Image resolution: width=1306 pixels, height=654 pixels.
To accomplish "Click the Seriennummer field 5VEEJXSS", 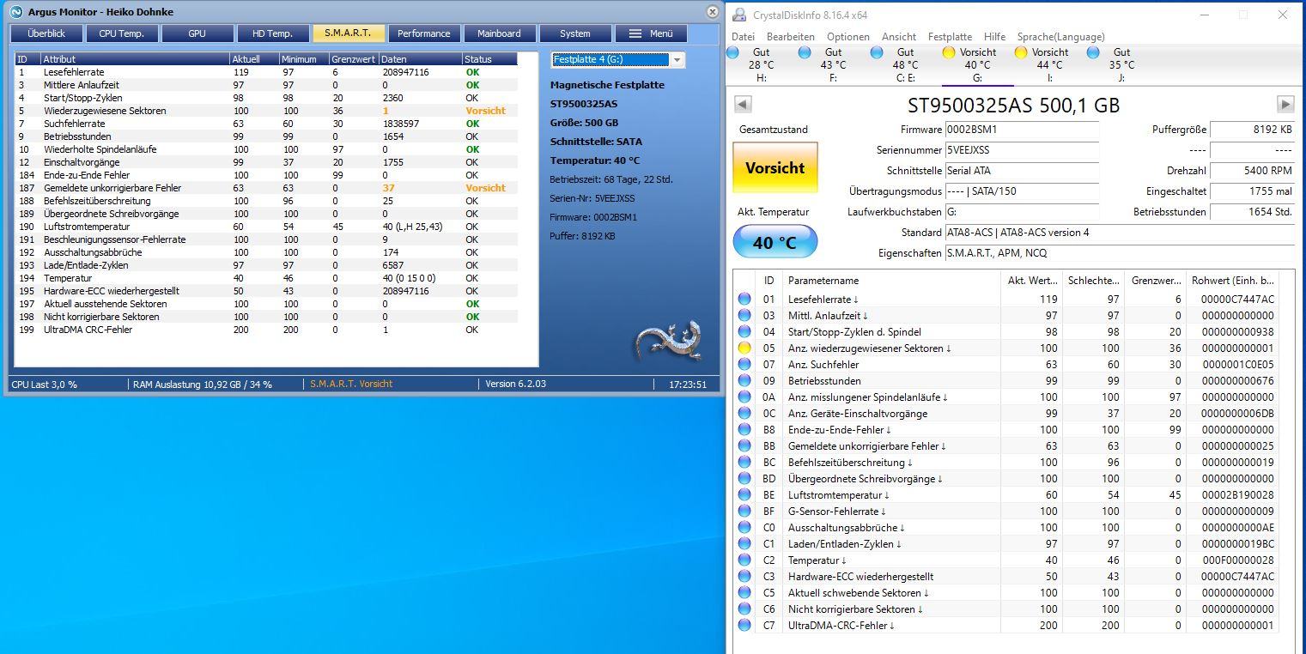I will (x=1022, y=150).
